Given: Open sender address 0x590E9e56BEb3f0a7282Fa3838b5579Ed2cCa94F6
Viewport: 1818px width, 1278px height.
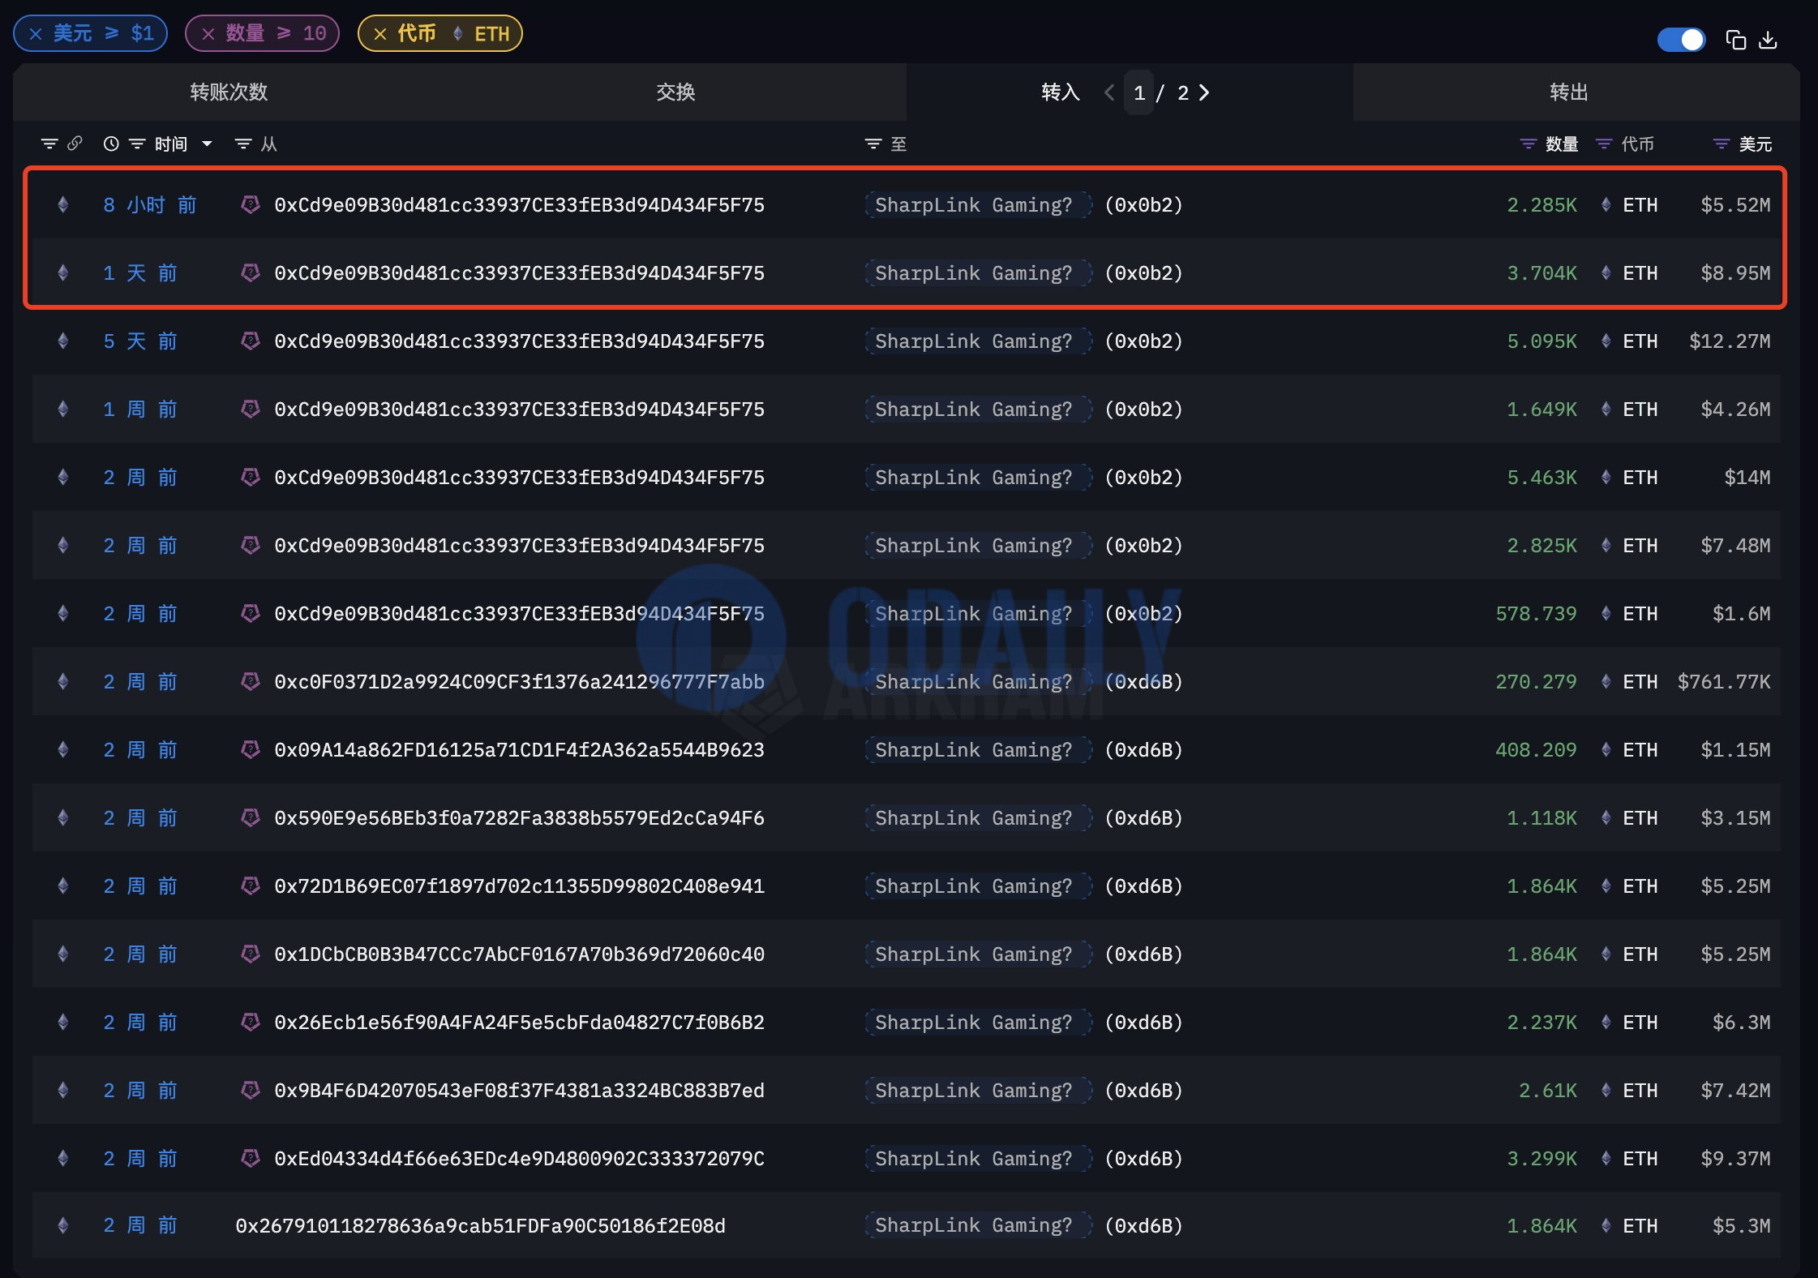Looking at the screenshot, I should click(520, 818).
